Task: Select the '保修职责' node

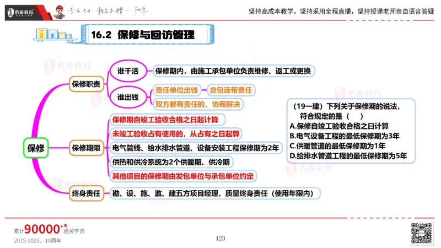Action: pyautogui.click(x=86, y=84)
